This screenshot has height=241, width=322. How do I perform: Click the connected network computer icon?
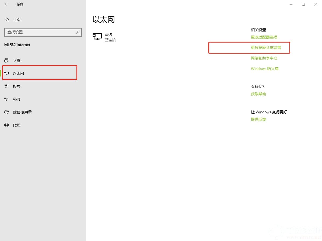[x=97, y=37]
